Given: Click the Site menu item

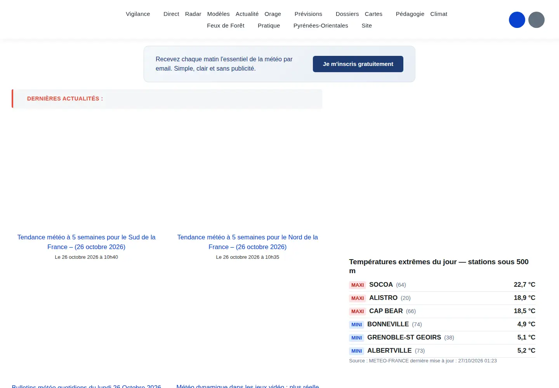Looking at the screenshot, I should click(366, 26).
